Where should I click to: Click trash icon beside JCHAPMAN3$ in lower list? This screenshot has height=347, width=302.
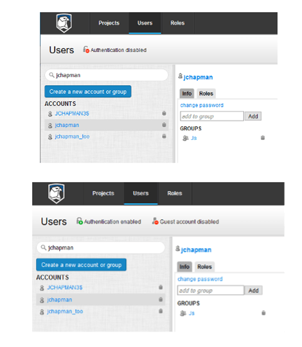pyautogui.click(x=161, y=287)
